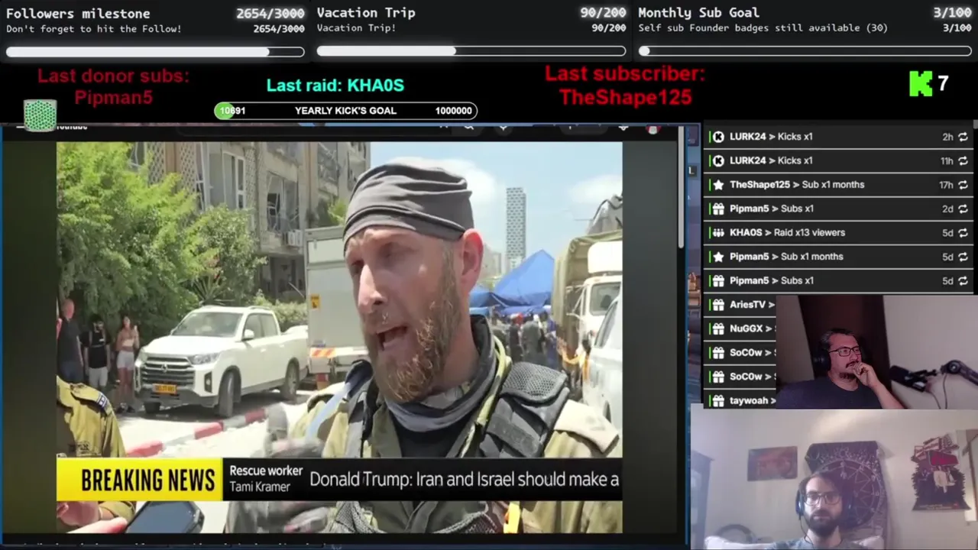The height and width of the screenshot is (550, 978).
Task: Click the gift icon beside NuGGX
Action: 717,328
